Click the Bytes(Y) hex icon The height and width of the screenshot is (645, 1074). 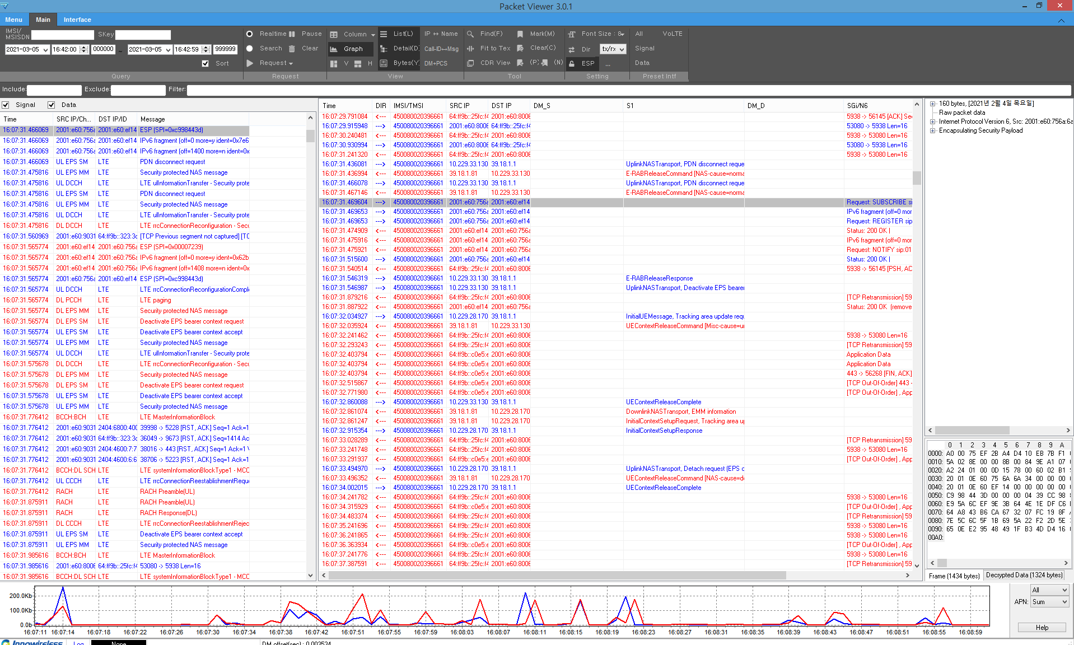coord(384,63)
